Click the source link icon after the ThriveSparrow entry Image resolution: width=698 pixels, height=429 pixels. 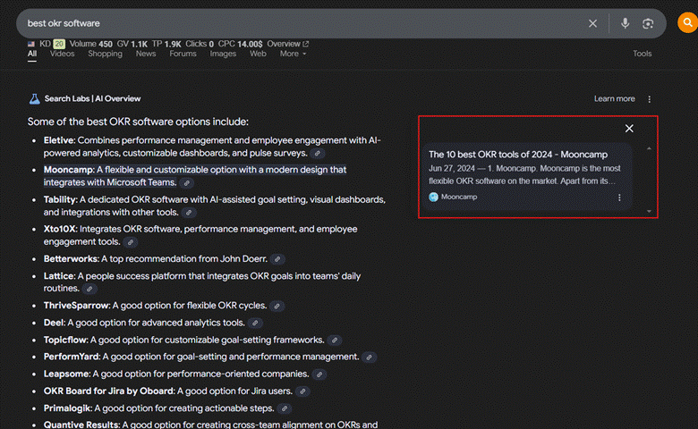pos(277,306)
